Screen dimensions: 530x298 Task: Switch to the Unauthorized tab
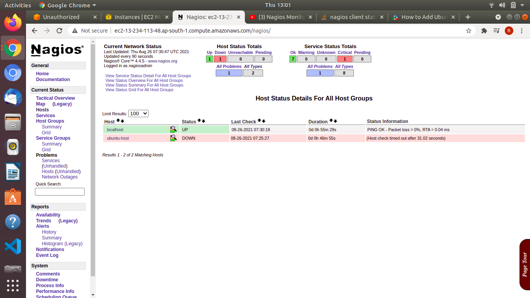click(x=61, y=17)
